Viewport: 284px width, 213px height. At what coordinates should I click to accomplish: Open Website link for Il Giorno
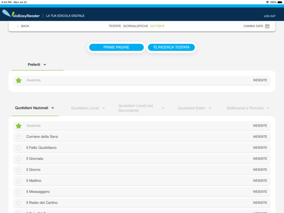pyautogui.click(x=260, y=170)
